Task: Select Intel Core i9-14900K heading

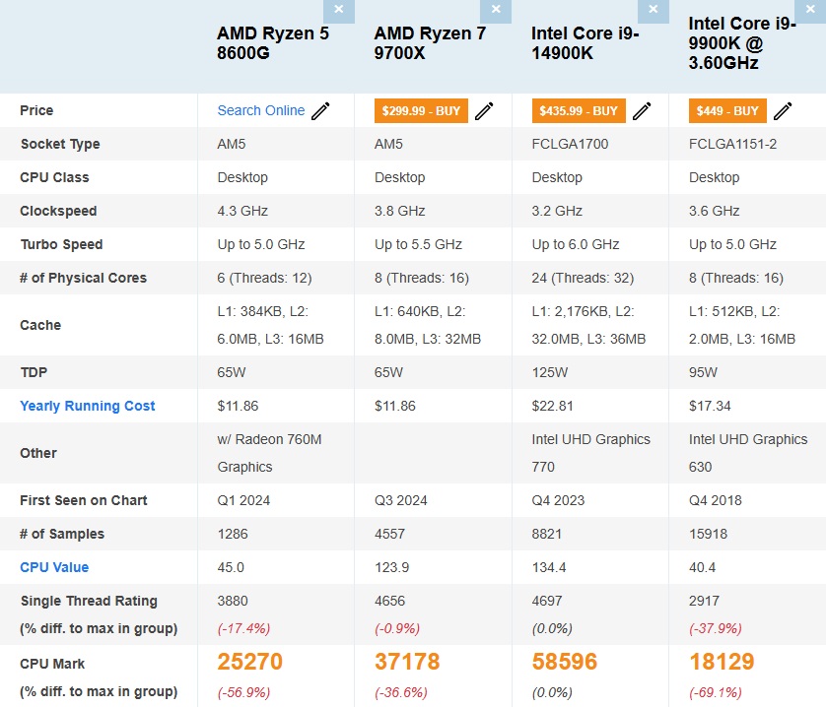Action: (x=585, y=43)
